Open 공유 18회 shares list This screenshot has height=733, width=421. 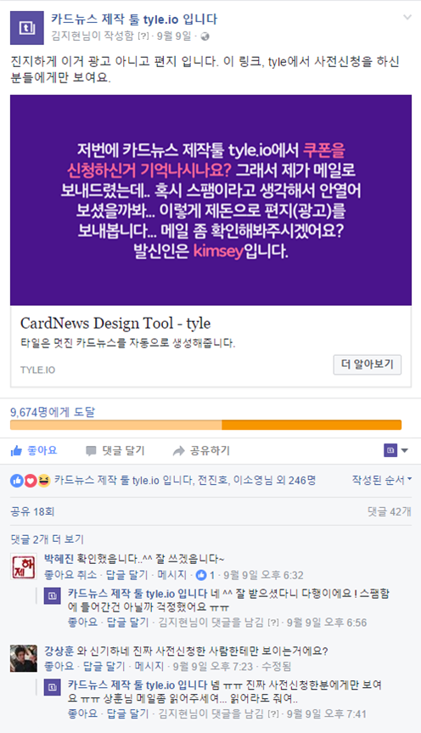pos(32,511)
